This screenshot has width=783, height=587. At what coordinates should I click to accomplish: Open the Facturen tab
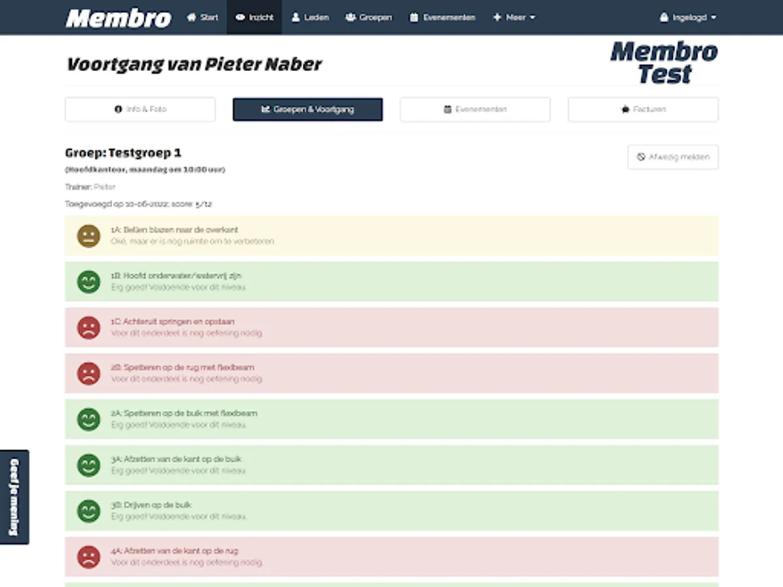(643, 110)
